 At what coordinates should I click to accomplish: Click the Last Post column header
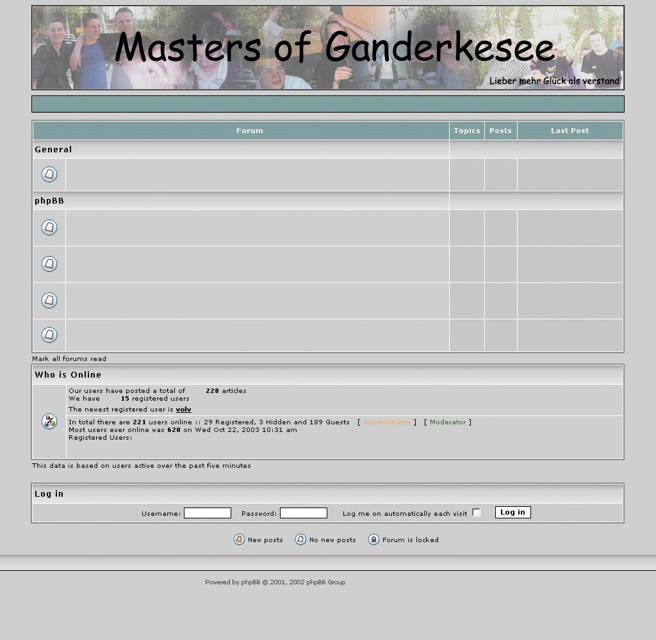(x=570, y=131)
